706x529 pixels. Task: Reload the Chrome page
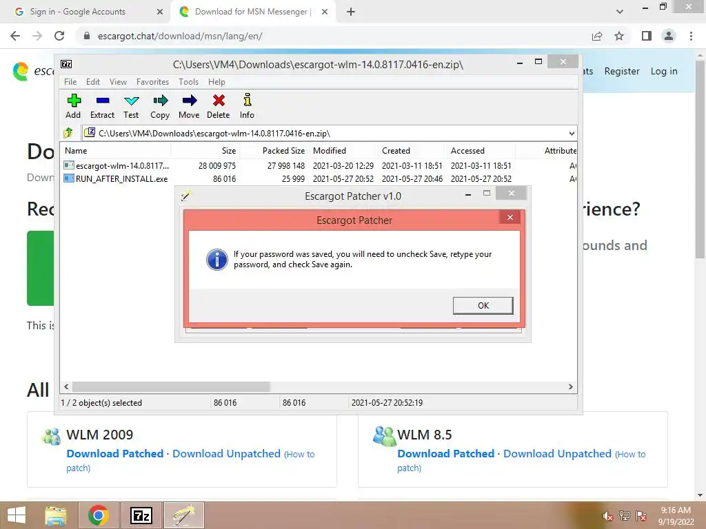pyautogui.click(x=59, y=36)
